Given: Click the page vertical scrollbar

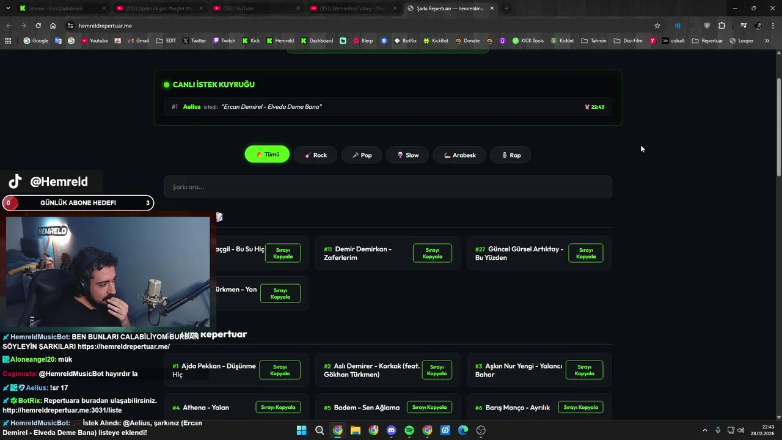Looking at the screenshot, I should click(x=778, y=128).
